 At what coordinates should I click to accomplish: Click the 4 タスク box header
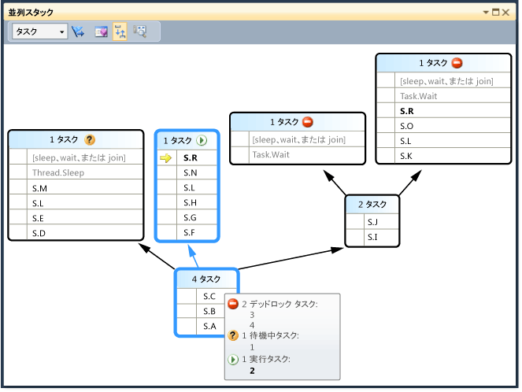tap(206, 279)
